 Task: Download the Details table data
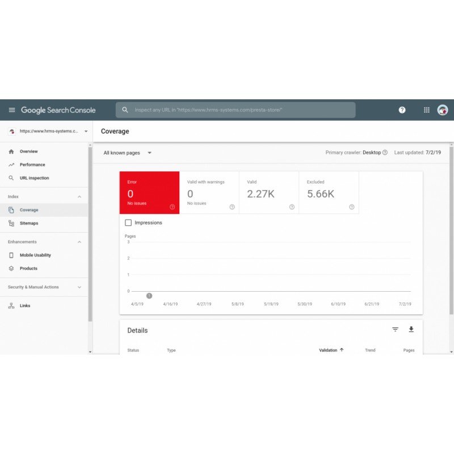pyautogui.click(x=411, y=330)
